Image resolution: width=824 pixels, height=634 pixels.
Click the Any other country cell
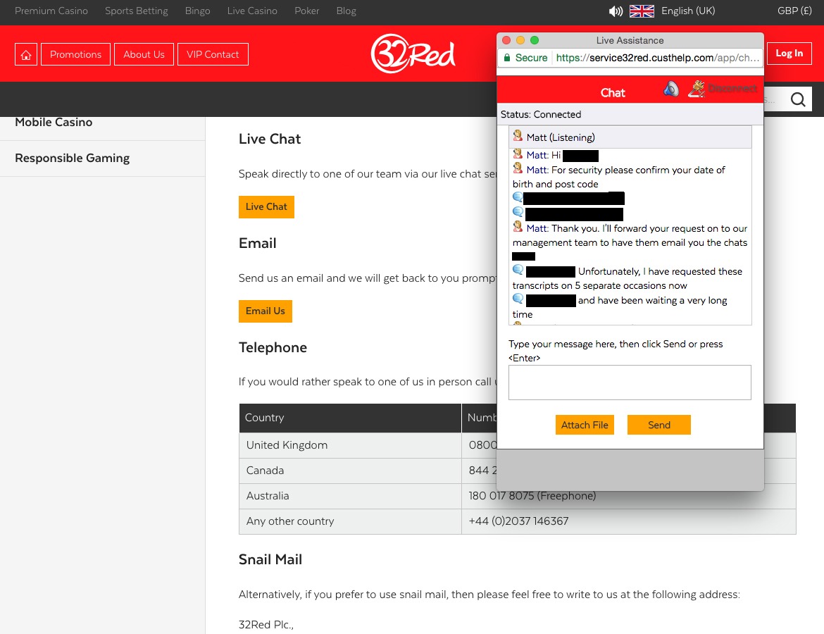pyautogui.click(x=350, y=521)
